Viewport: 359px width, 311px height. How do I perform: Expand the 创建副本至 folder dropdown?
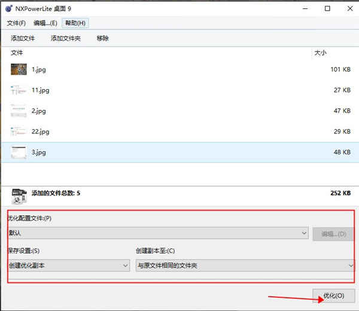[x=245, y=266]
